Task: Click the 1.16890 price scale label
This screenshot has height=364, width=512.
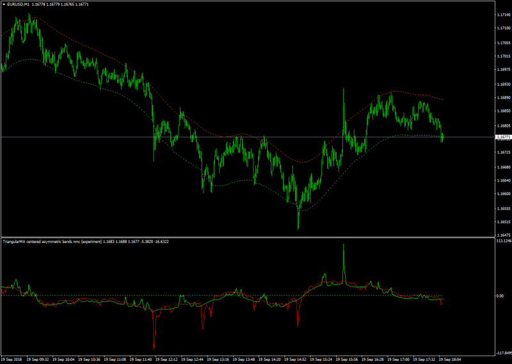Action: click(503, 98)
